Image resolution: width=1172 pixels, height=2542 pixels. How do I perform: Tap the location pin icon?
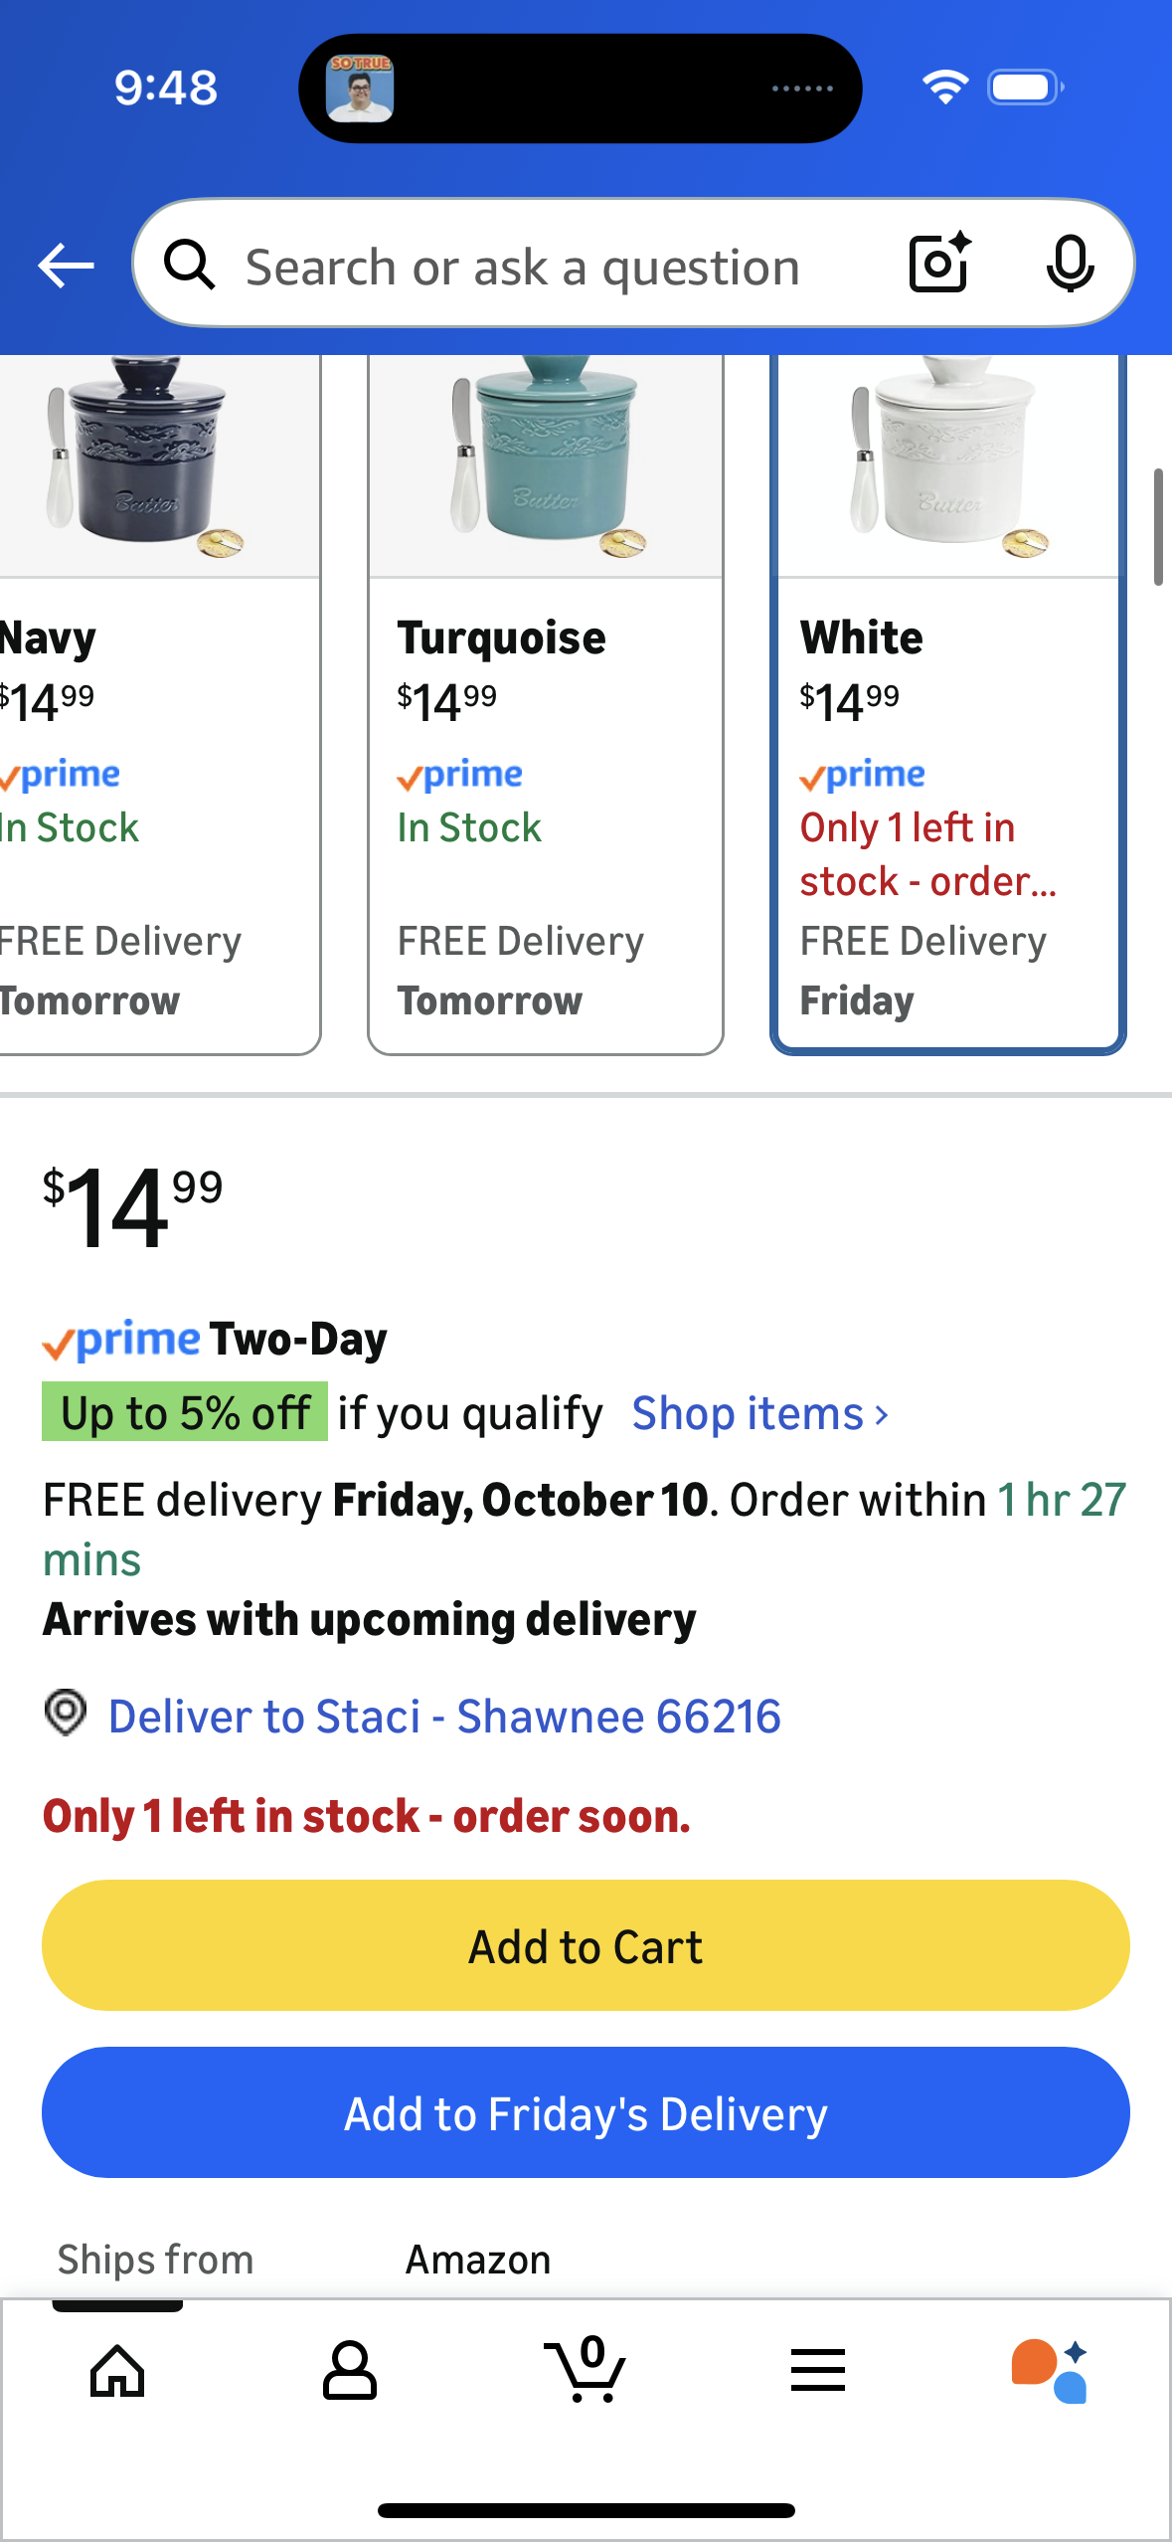click(x=66, y=1714)
